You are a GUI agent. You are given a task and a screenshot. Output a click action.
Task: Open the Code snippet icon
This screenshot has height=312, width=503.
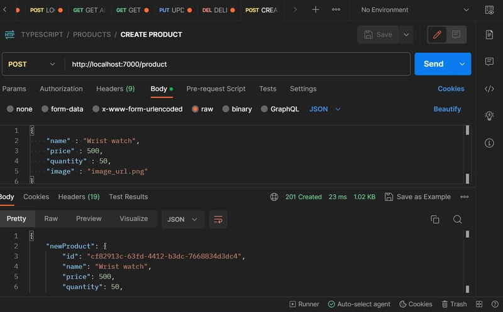(x=489, y=89)
